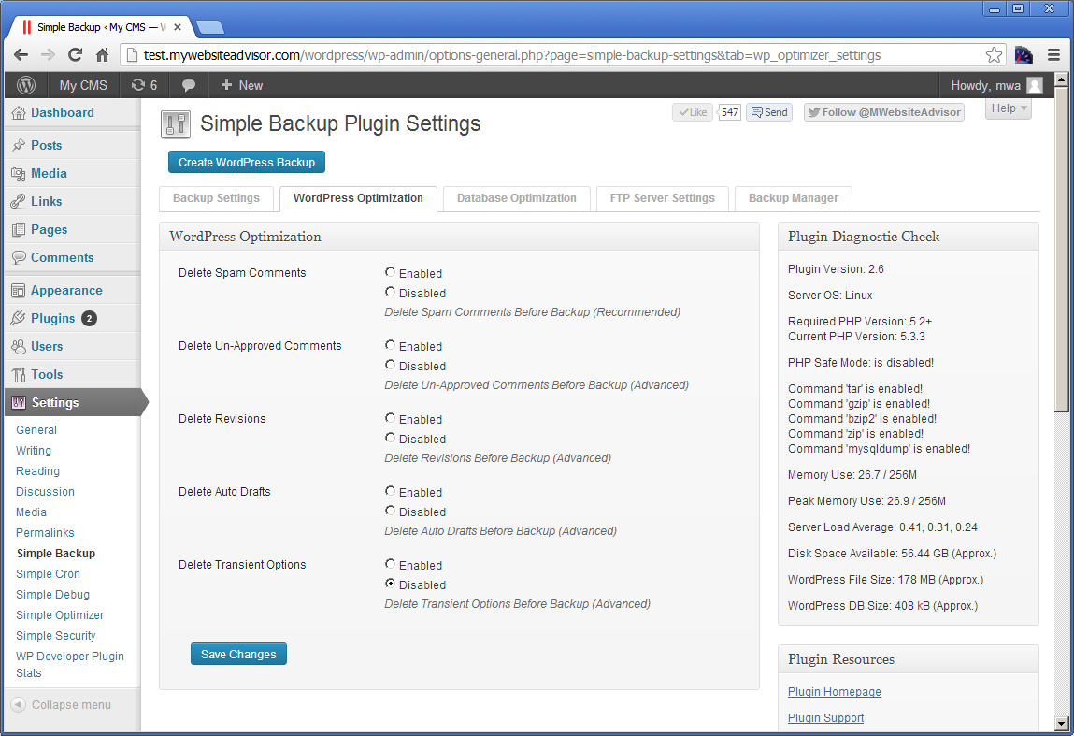The height and width of the screenshot is (736, 1074).
Task: Open the comments bubble in admin bar
Action: pos(189,85)
